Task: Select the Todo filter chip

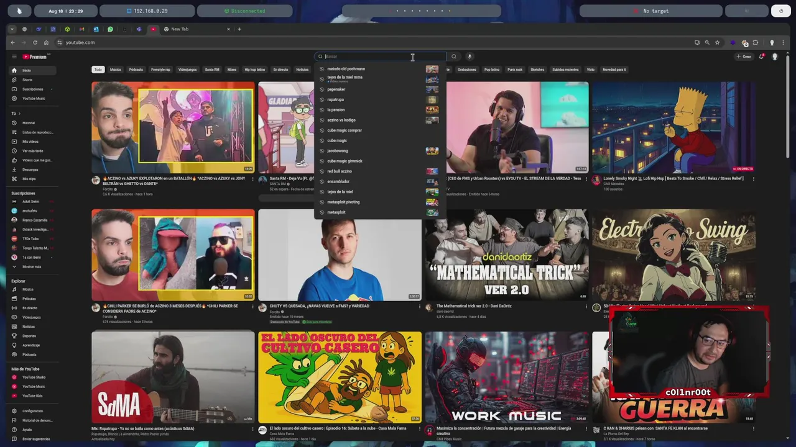Action: pos(98,70)
